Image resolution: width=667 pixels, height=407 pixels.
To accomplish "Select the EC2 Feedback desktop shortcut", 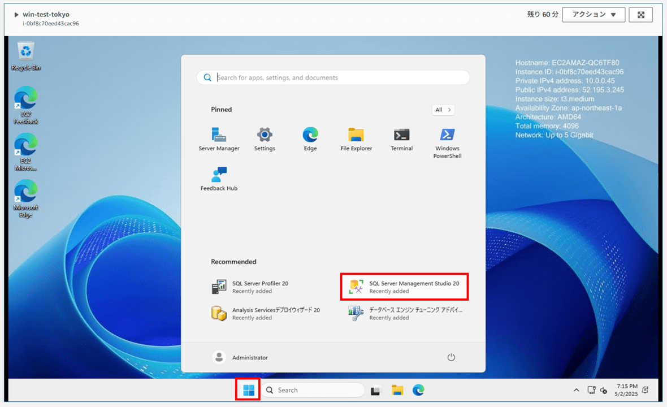I will (26, 106).
